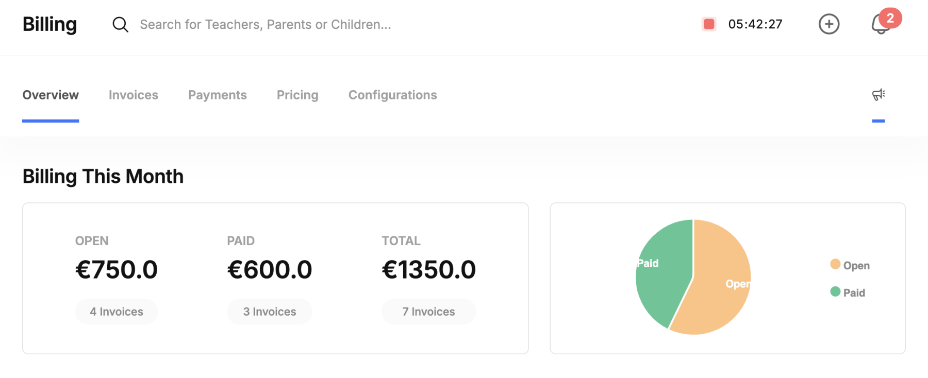
Task: Click the search magnifier icon
Action: (120, 24)
